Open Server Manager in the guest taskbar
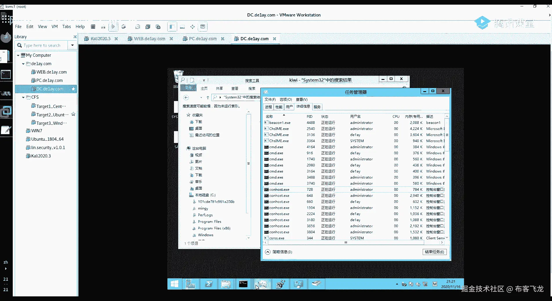This screenshot has width=552, height=301. (x=190, y=284)
